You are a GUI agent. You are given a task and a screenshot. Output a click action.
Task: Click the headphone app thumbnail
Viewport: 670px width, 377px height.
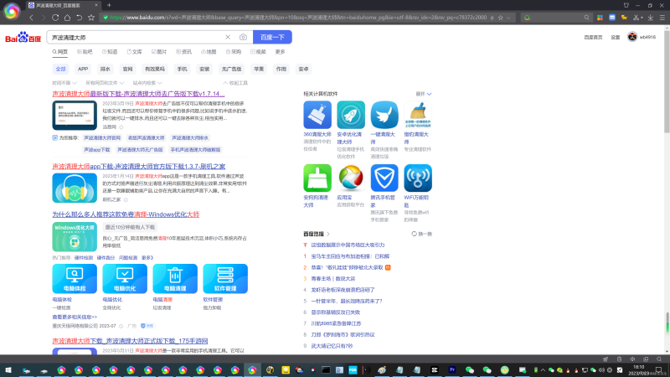(75, 188)
